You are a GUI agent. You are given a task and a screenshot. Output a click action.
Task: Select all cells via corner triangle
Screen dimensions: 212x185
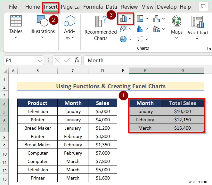5,71
